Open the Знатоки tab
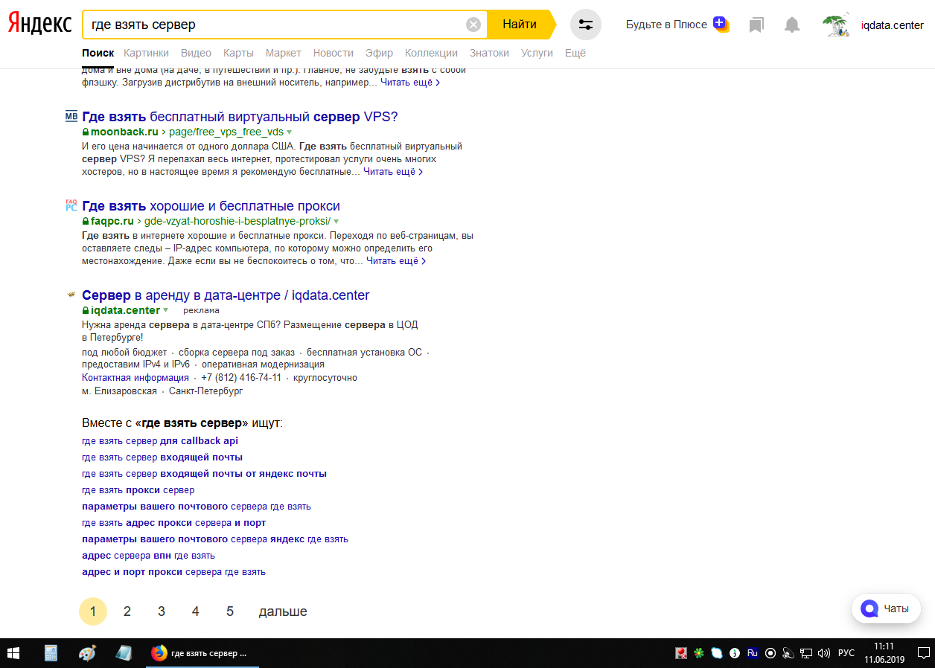The image size is (935, 668). tap(490, 53)
